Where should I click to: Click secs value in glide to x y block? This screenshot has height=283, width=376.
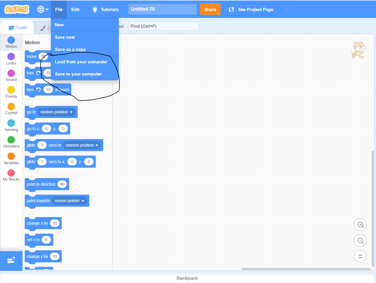[42, 162]
